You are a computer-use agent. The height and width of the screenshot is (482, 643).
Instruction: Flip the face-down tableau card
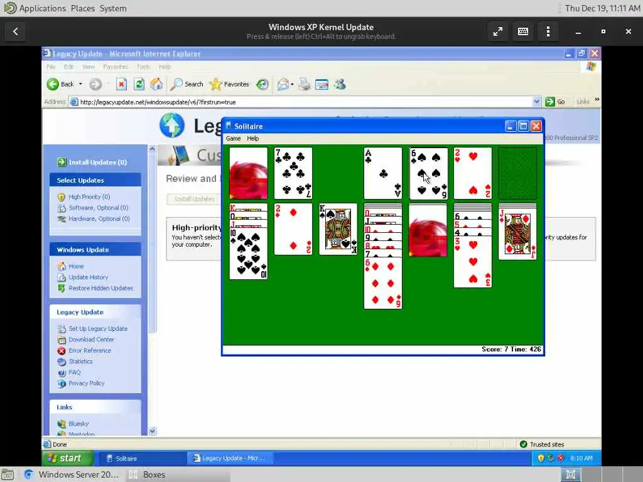click(428, 231)
